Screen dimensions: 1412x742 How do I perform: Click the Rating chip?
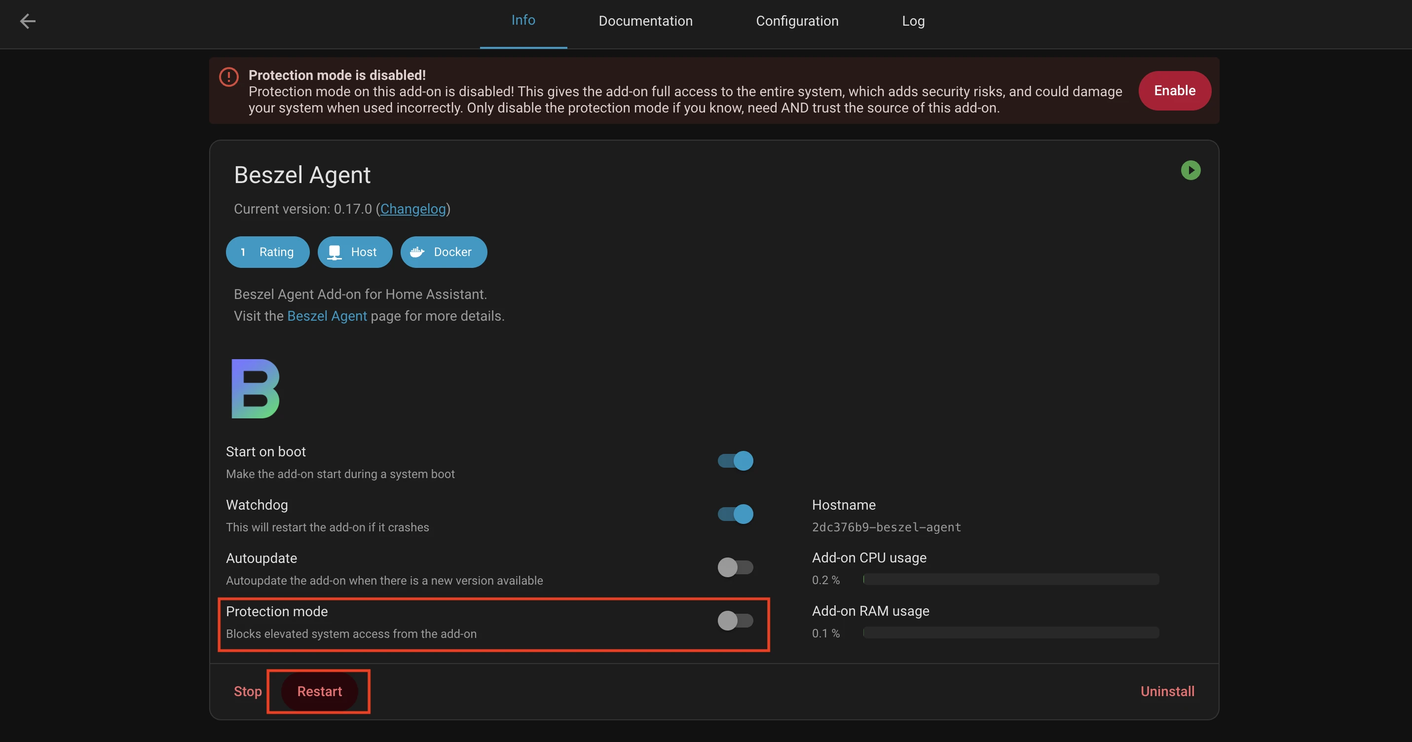point(267,252)
